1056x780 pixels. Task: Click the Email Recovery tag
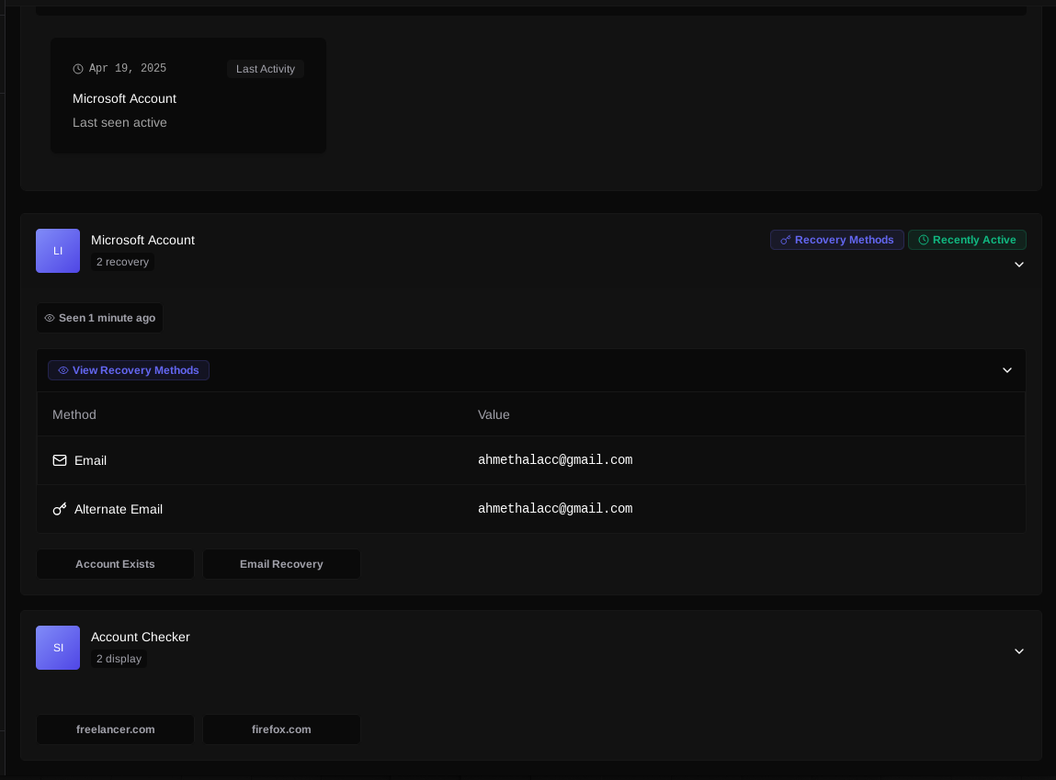click(x=281, y=564)
